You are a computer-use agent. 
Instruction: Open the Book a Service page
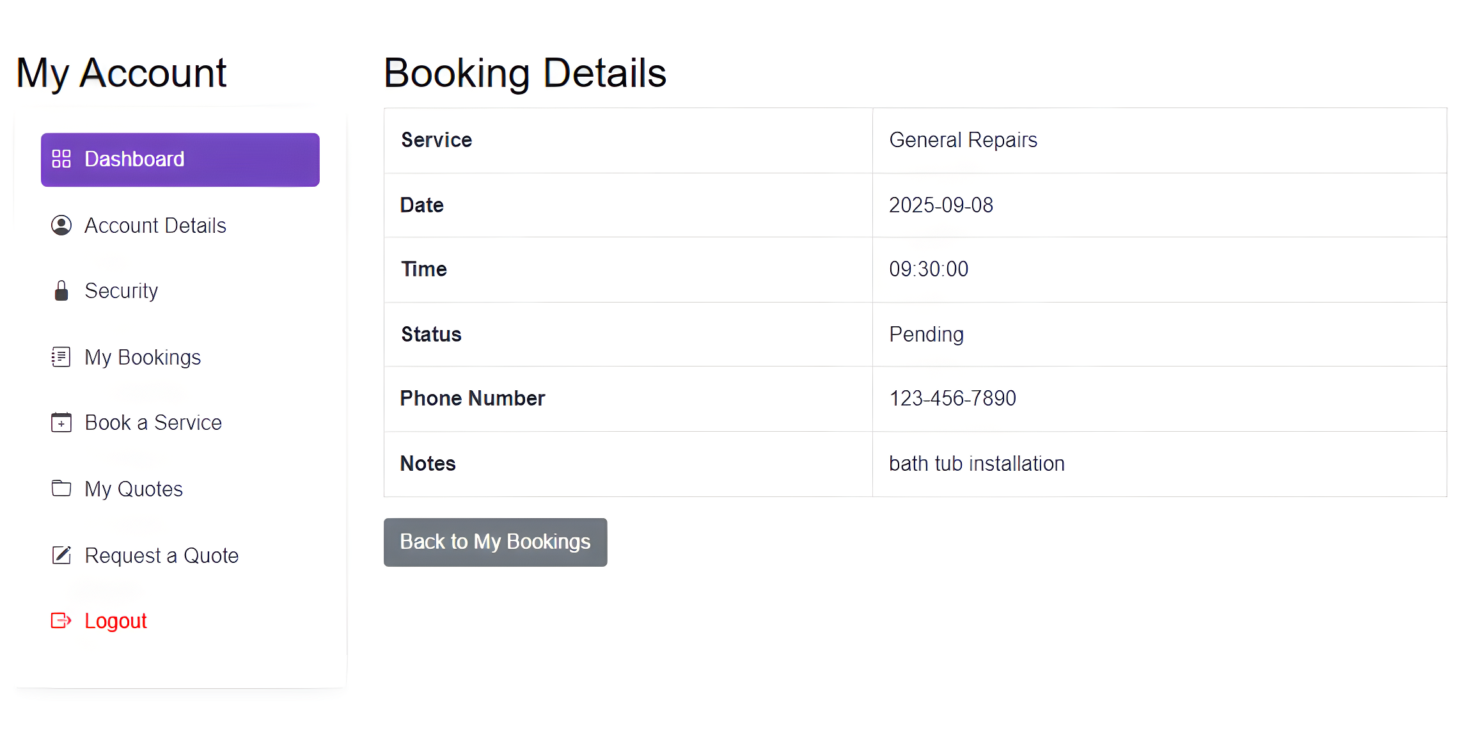pos(152,423)
